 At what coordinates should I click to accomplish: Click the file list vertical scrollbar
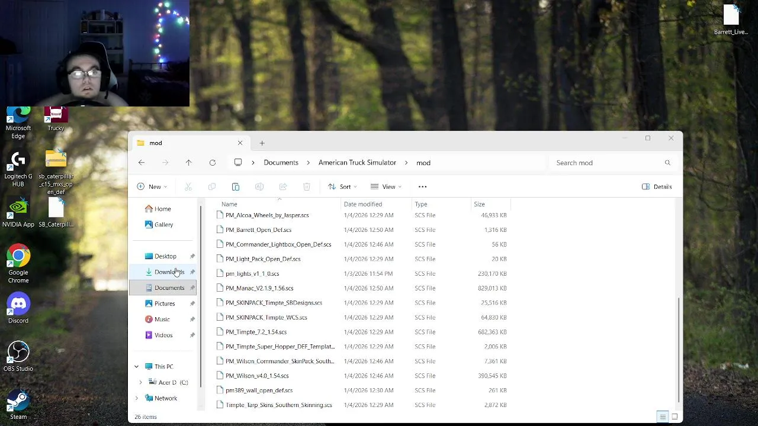point(679,349)
